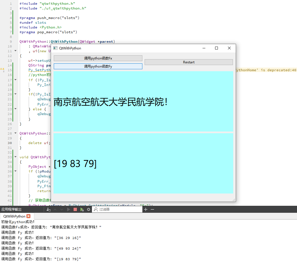The image size is (297, 265).
Task: Collapse the function fold at line 33
Action: tap(15, 157)
